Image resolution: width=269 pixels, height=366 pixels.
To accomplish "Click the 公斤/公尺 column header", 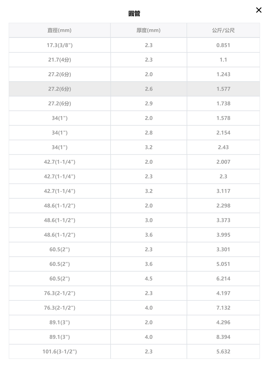I will coord(223,30).
